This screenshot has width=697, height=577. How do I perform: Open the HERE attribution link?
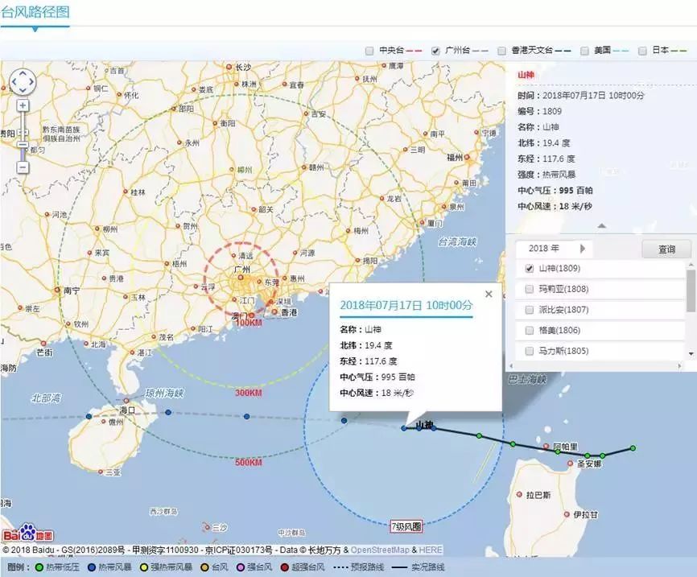click(x=431, y=550)
